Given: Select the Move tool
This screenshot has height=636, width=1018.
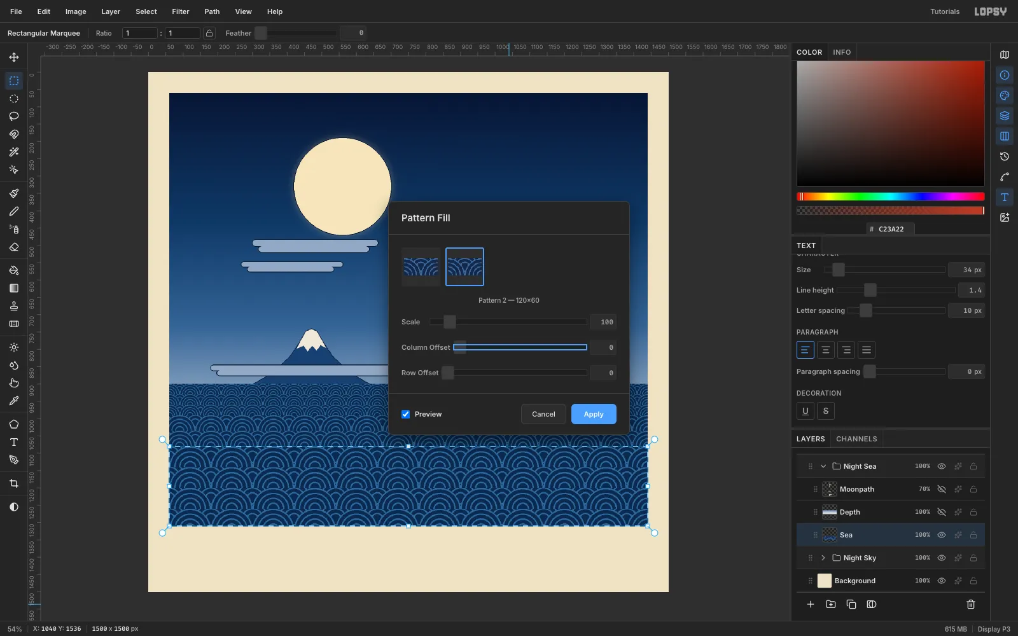Looking at the screenshot, I should tap(14, 57).
